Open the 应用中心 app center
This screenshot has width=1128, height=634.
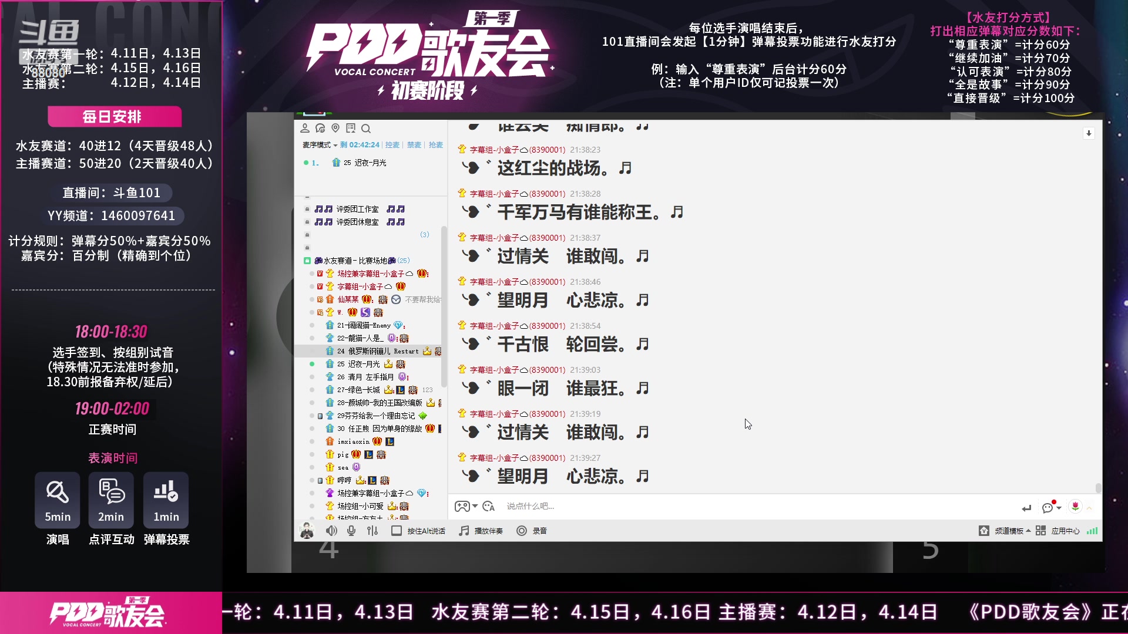(1066, 531)
